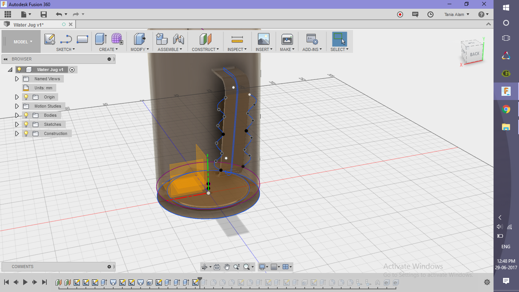Click the New Component icon
Image resolution: width=519 pixels, height=292 pixels.
click(162, 39)
